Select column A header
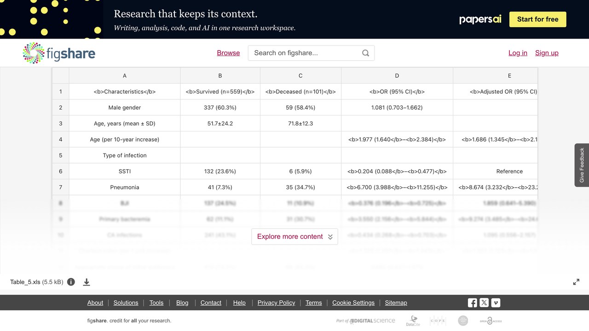This screenshot has width=589, height=331. coord(125,75)
